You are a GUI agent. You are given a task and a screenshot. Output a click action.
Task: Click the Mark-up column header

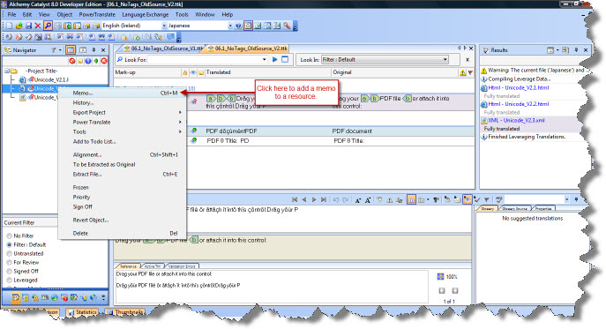point(147,72)
